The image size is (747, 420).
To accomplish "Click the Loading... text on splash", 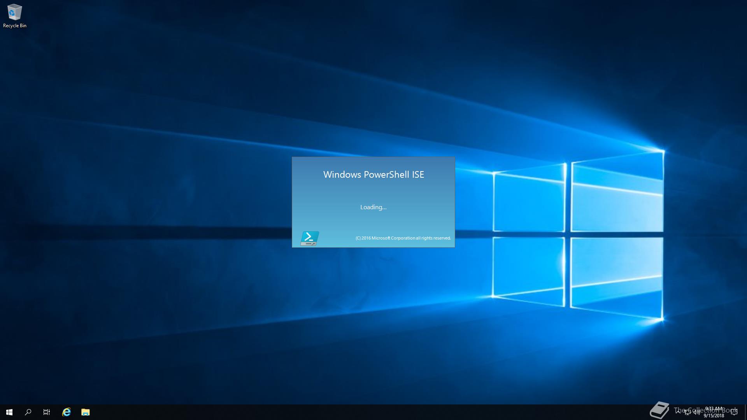I will point(373,207).
